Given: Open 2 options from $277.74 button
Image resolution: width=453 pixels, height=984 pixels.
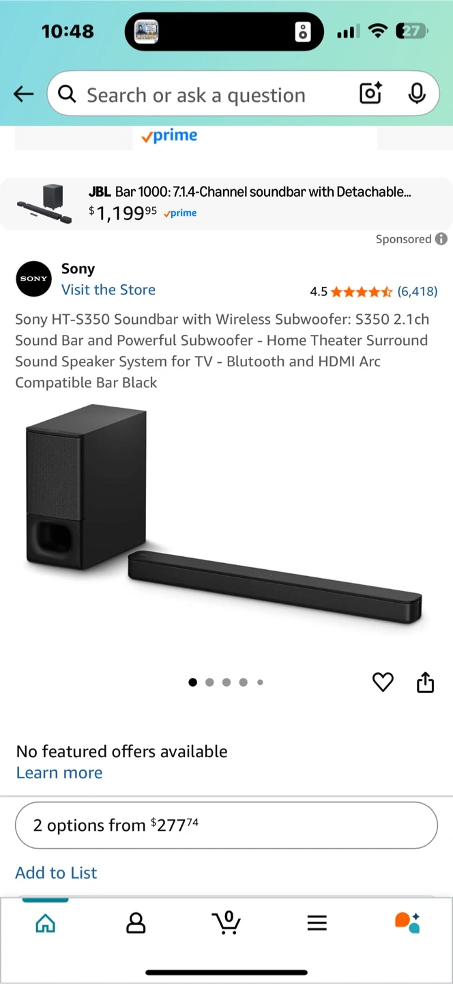Looking at the screenshot, I should pyautogui.click(x=227, y=825).
